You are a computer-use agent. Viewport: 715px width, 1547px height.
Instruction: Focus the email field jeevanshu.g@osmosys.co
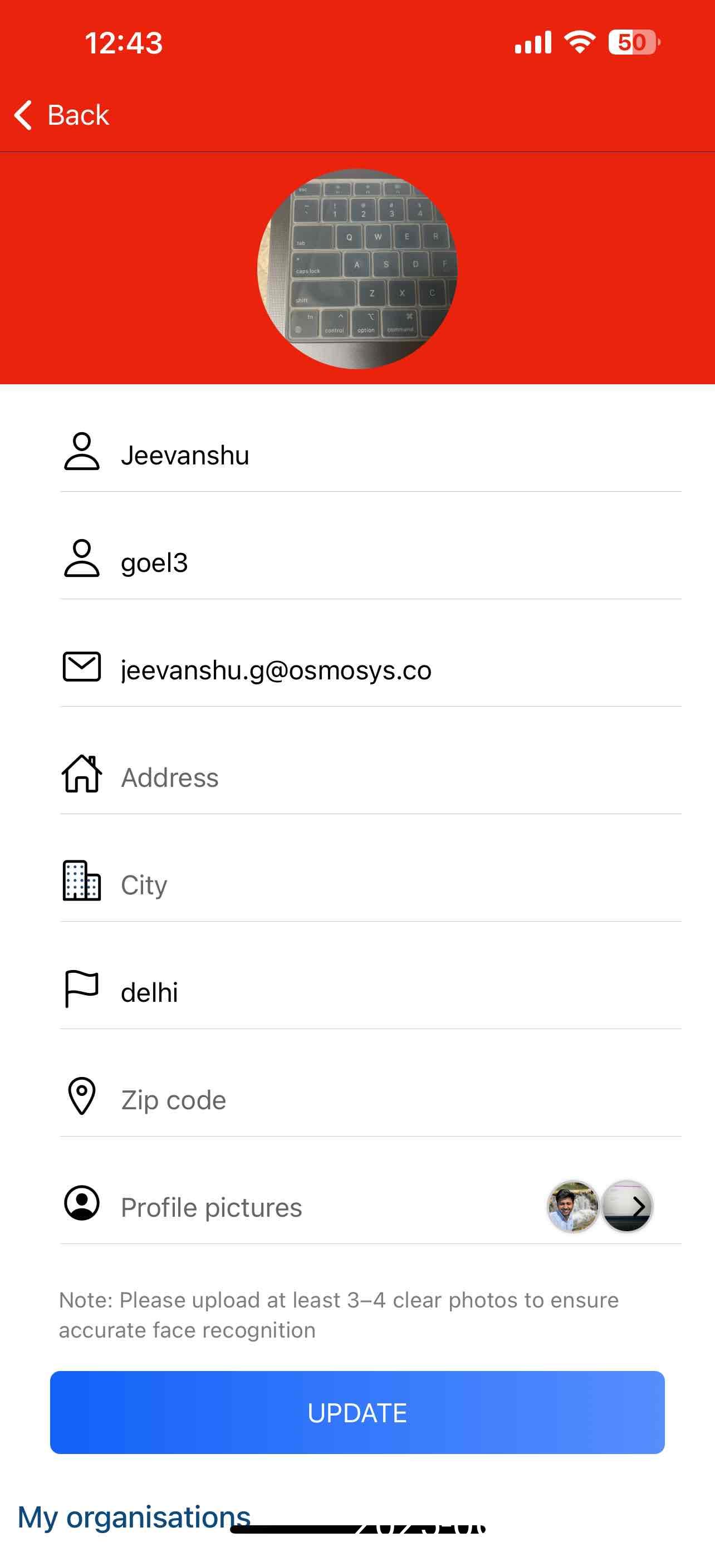[396, 670]
